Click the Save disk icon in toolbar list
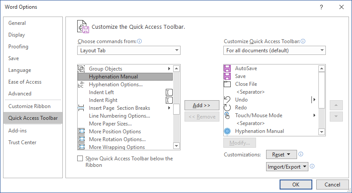The width and height of the screenshot is (352, 193). click(227, 76)
